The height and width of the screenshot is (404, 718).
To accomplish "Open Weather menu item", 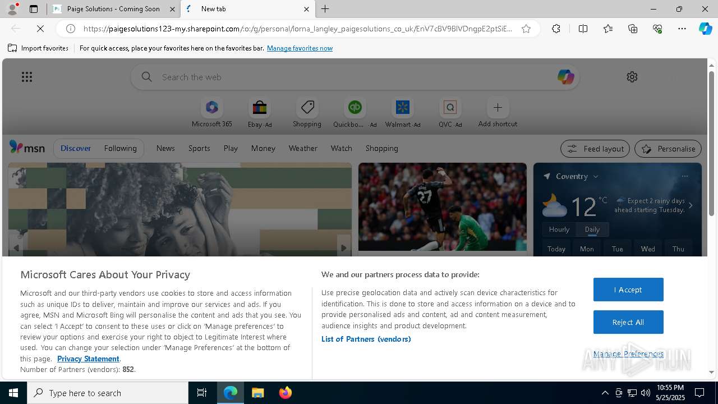I will tap(303, 148).
